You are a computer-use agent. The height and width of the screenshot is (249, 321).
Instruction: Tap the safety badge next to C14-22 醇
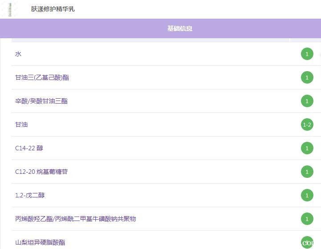point(307,148)
